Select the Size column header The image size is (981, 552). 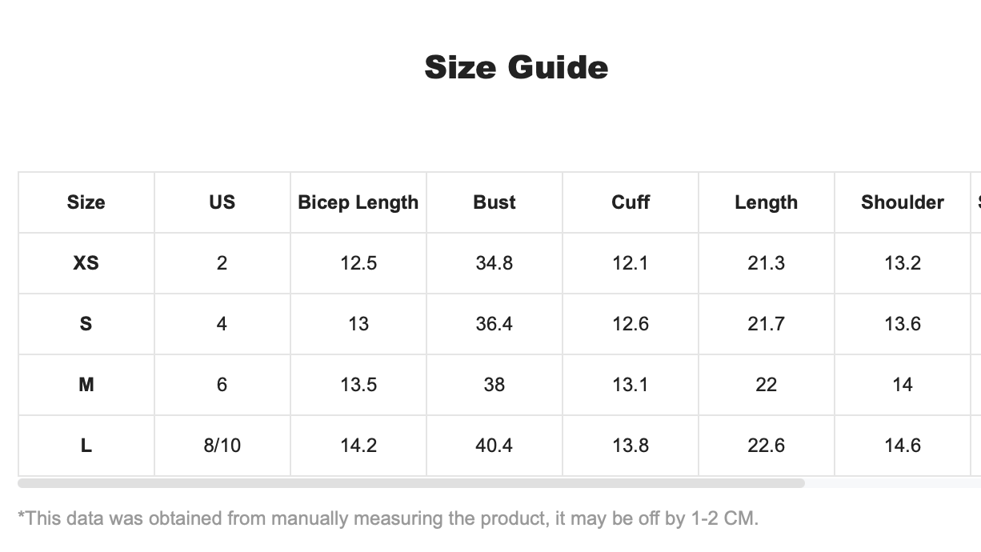click(x=86, y=202)
